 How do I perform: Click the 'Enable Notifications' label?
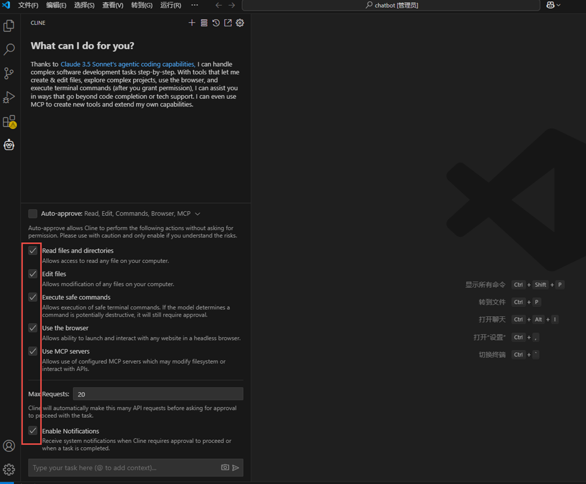pos(71,431)
